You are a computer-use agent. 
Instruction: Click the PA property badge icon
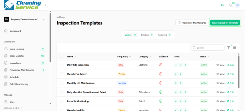[6, 19]
